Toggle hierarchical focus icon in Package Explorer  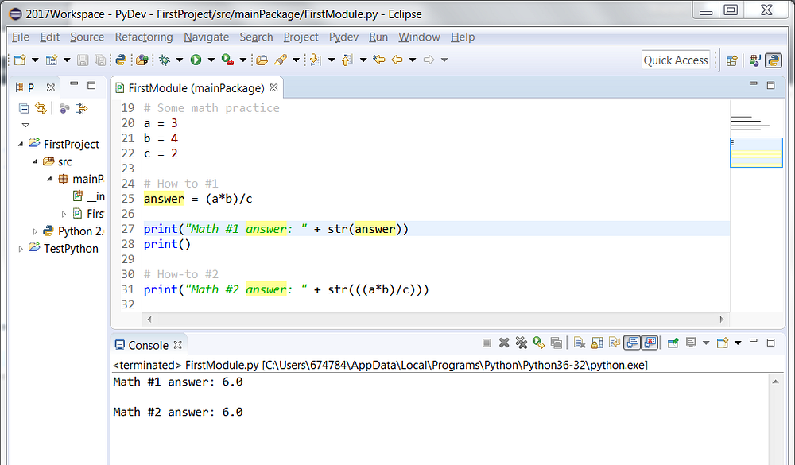coord(82,108)
